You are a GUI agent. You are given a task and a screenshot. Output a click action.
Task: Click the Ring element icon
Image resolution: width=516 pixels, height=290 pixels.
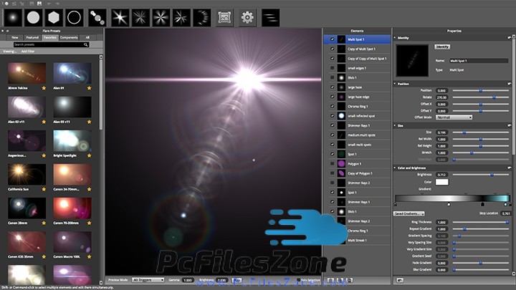[75, 16]
